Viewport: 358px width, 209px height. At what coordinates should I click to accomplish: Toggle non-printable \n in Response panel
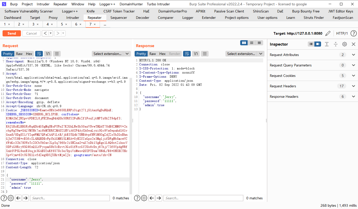[x=196, y=54]
